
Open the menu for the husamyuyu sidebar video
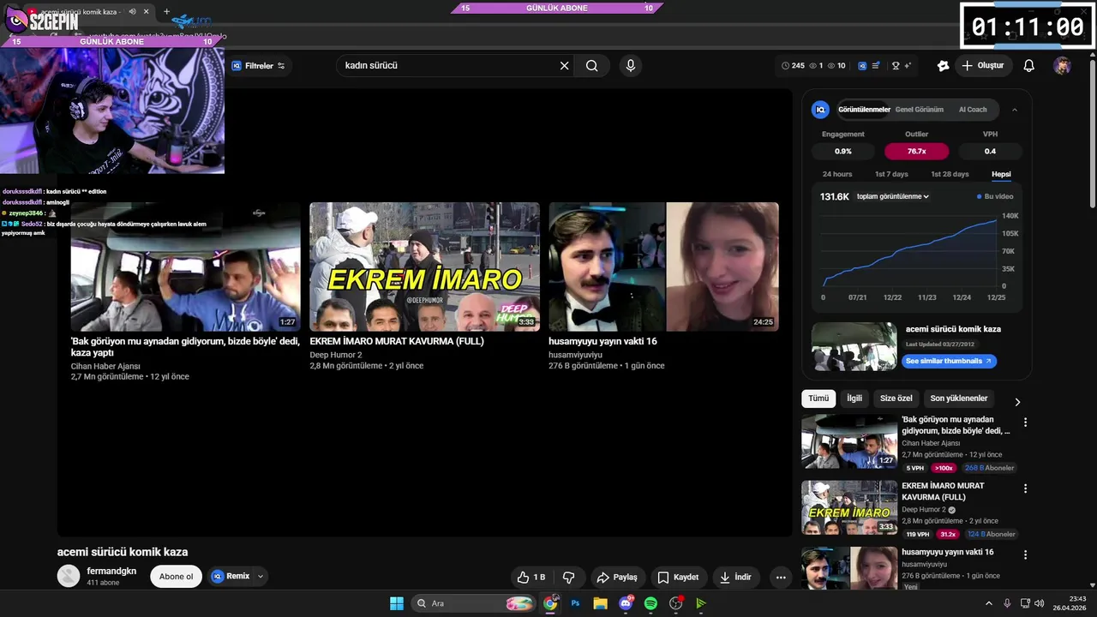(1025, 555)
